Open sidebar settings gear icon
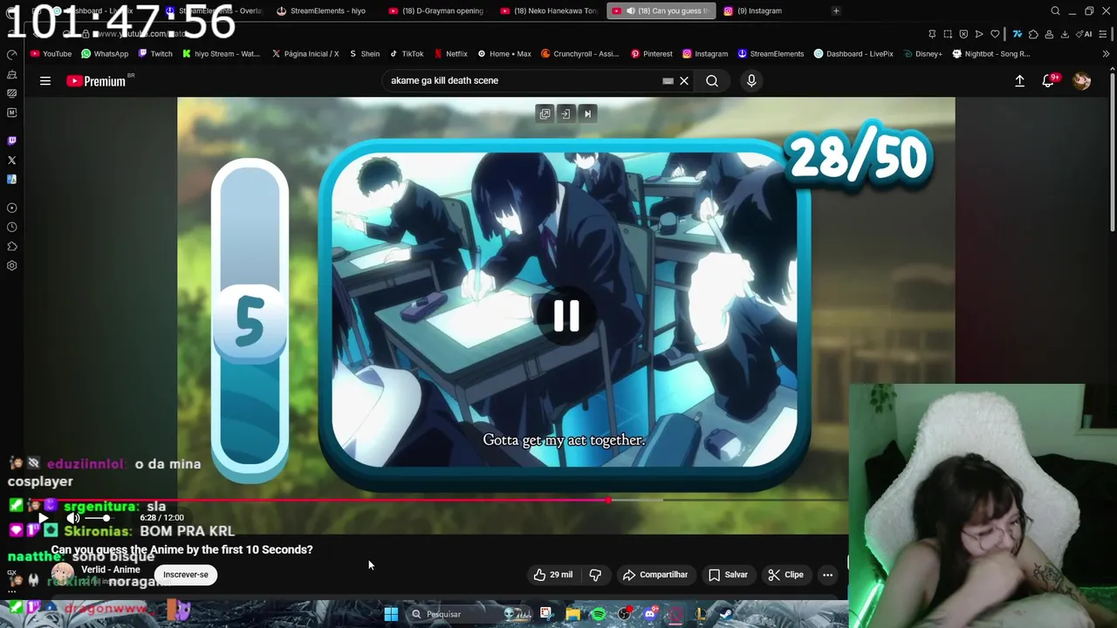1117x628 pixels. point(12,266)
